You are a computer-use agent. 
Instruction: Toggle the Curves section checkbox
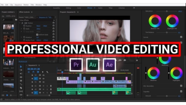[x=181, y=37]
